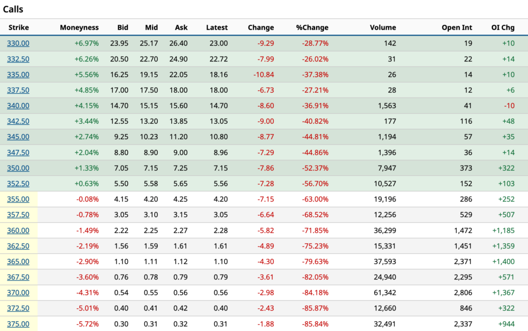The height and width of the screenshot is (331, 528).
Task: Sort by the %Change column header
Action: [312, 28]
